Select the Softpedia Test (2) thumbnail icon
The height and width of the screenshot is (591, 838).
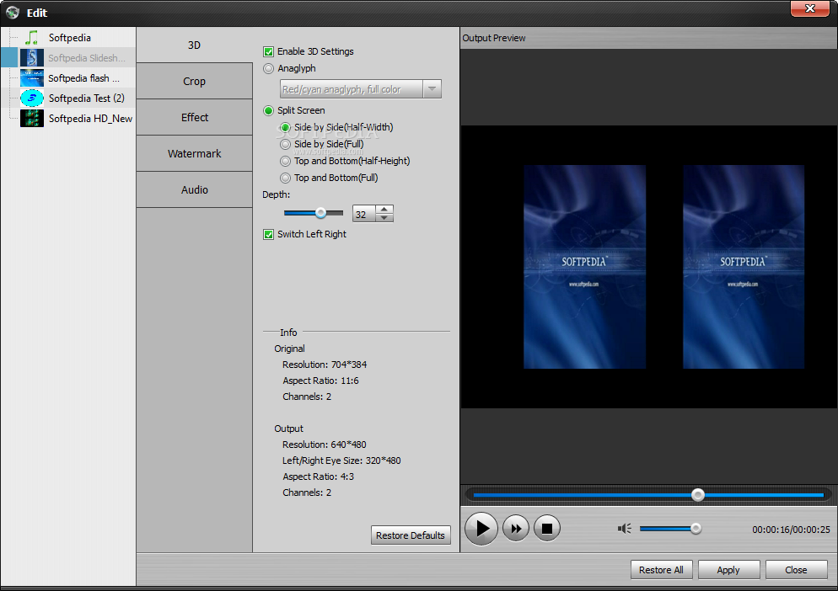[x=31, y=98]
